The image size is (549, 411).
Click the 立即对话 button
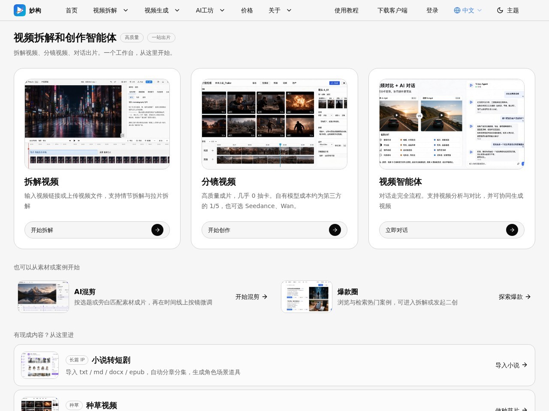452,230
